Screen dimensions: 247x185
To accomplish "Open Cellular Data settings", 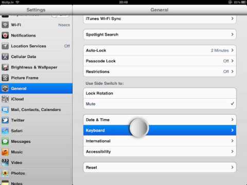I will point(36,57).
